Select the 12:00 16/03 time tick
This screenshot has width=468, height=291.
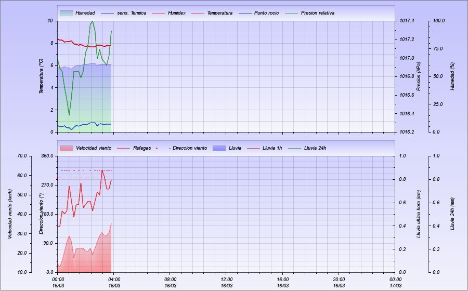click(226, 282)
